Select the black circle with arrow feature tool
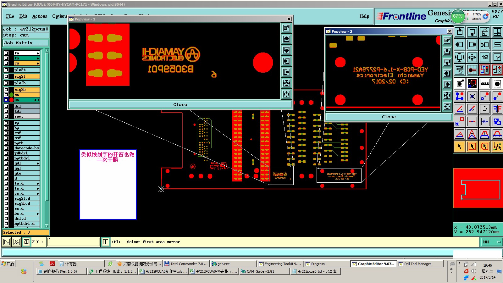503x283 pixels. point(460,84)
